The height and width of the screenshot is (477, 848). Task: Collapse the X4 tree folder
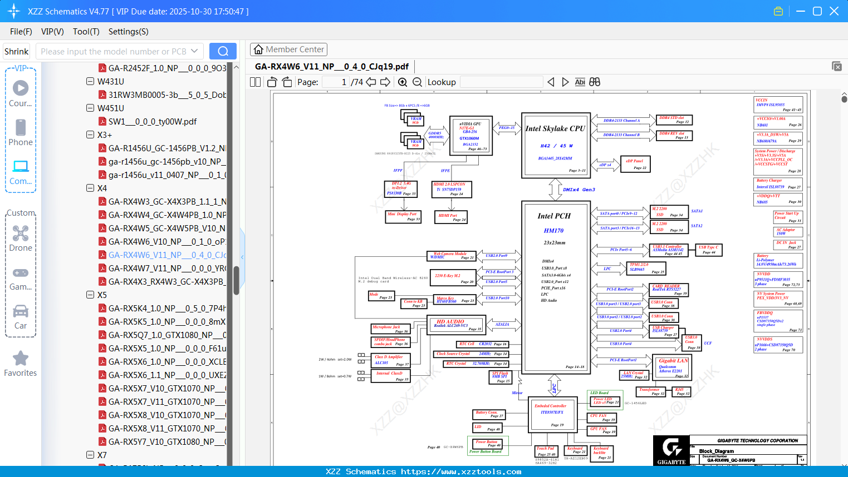[x=90, y=188]
